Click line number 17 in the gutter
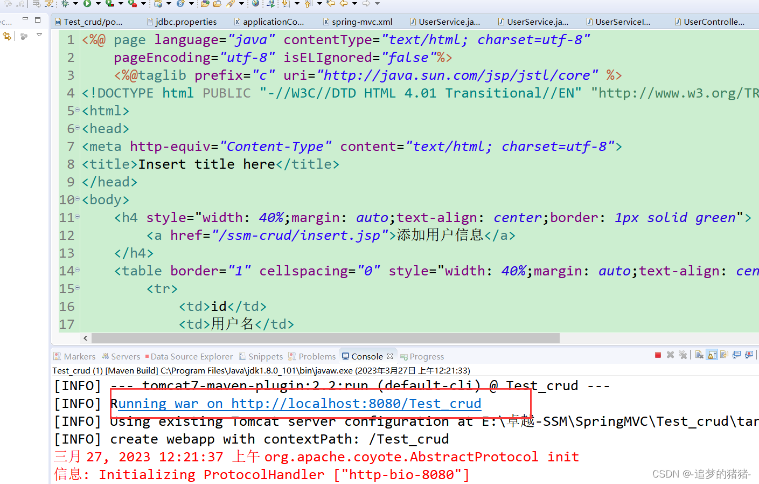The width and height of the screenshot is (759, 484). [x=67, y=324]
